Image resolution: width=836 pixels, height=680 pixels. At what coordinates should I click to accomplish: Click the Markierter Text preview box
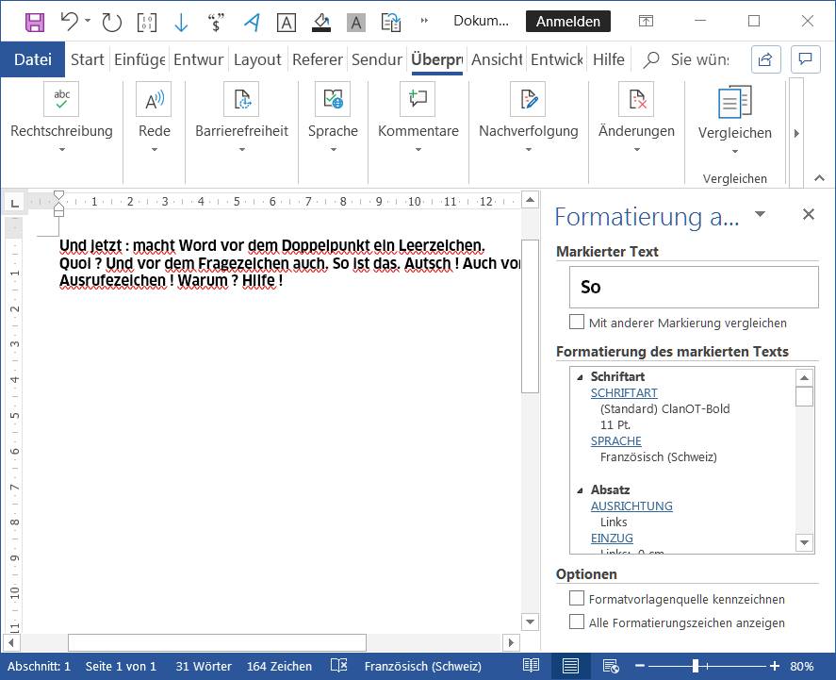(694, 287)
